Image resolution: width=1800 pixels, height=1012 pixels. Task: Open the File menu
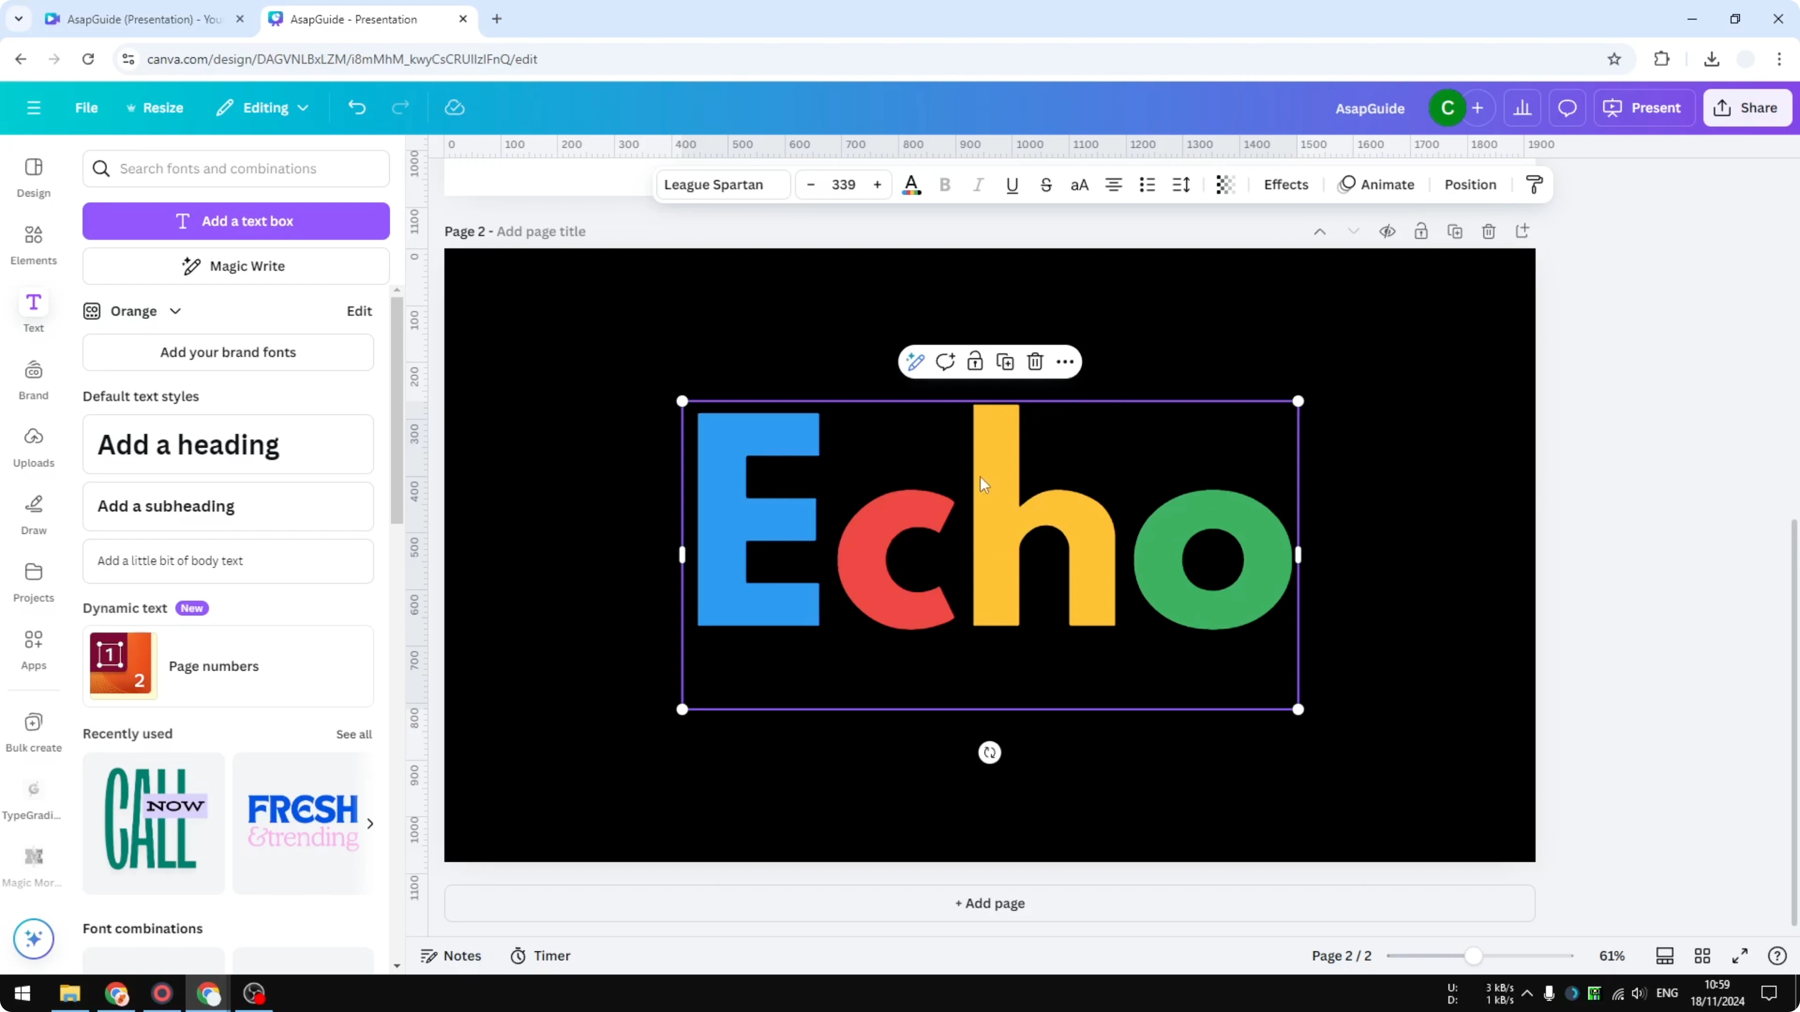click(87, 107)
